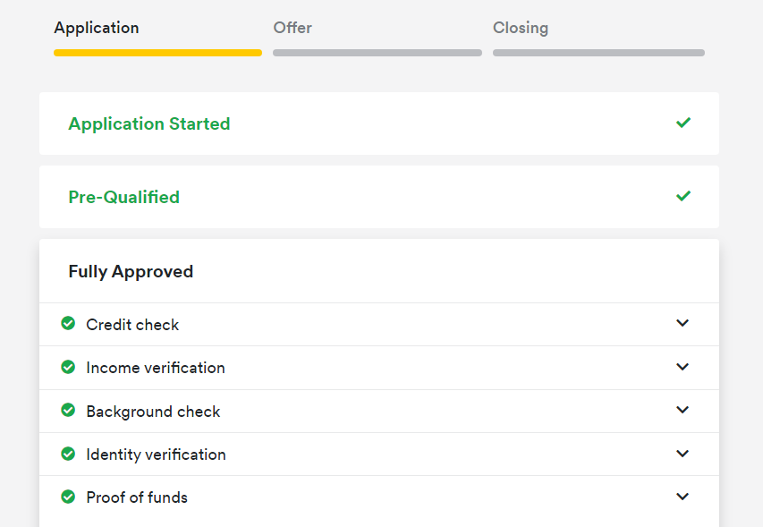
Task: Click the Income verification green status icon
Action: tap(68, 367)
